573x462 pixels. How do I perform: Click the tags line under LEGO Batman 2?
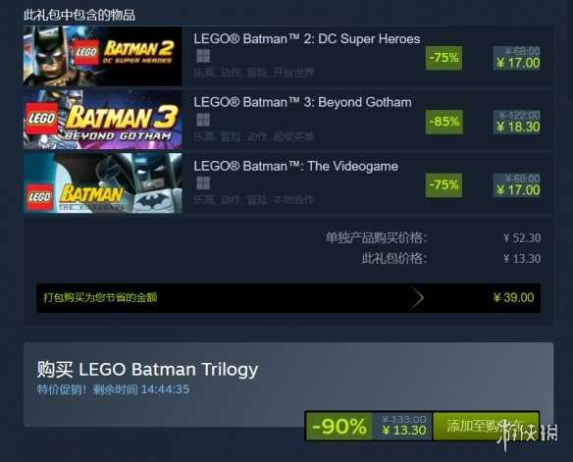click(254, 73)
